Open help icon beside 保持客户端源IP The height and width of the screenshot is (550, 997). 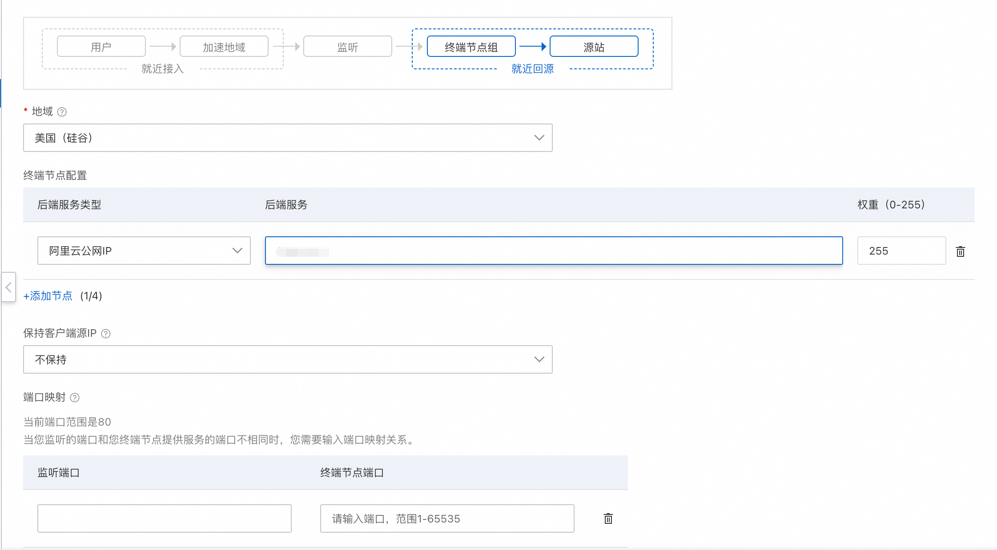106,334
